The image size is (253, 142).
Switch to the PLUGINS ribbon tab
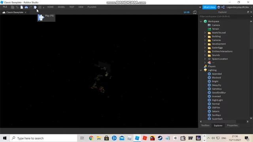tap(92, 7)
